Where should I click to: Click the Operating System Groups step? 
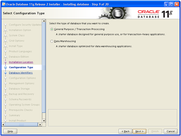click(x=24, y=105)
